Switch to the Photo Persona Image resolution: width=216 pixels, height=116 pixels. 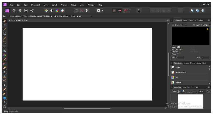(7, 10)
